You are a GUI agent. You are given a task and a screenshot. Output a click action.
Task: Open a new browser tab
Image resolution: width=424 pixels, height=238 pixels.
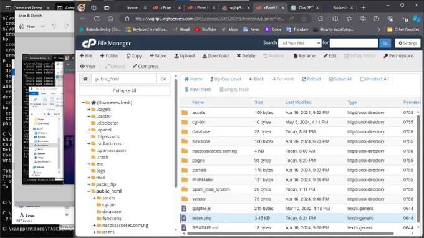[x=363, y=8]
